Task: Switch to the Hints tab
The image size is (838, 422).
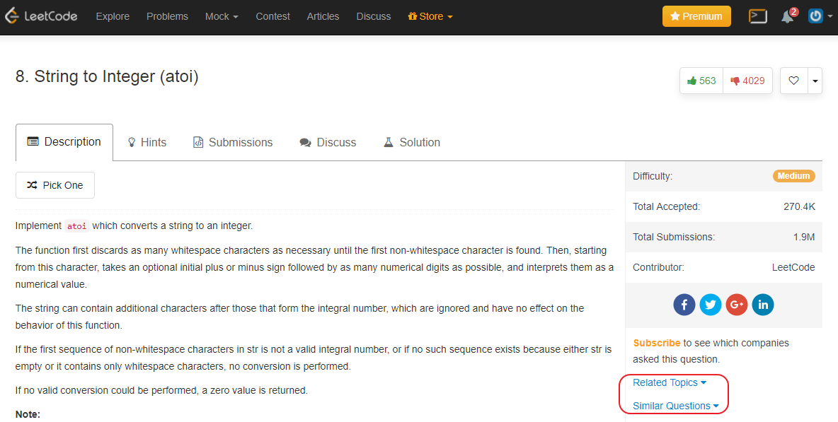Action: pyautogui.click(x=147, y=143)
